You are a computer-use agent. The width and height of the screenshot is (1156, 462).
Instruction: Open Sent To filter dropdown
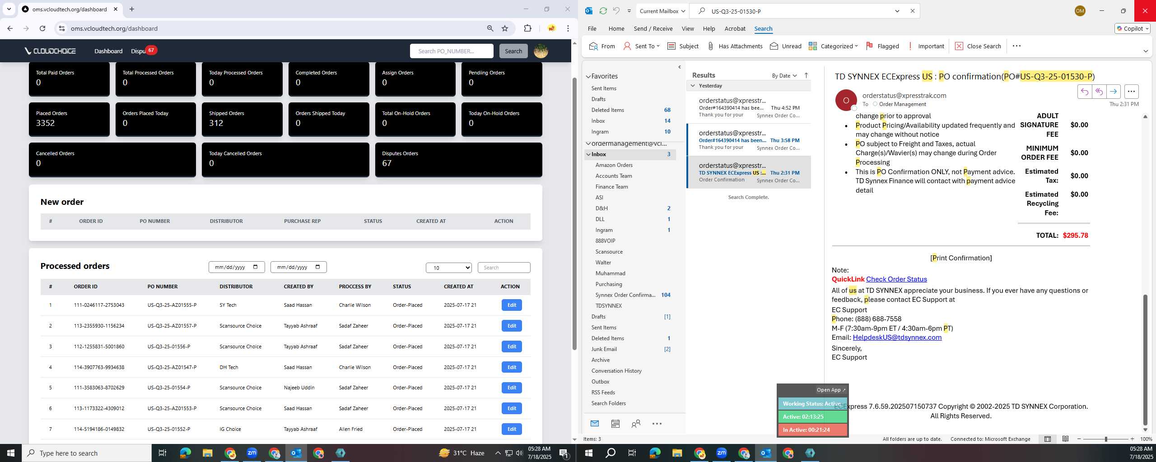(x=642, y=46)
